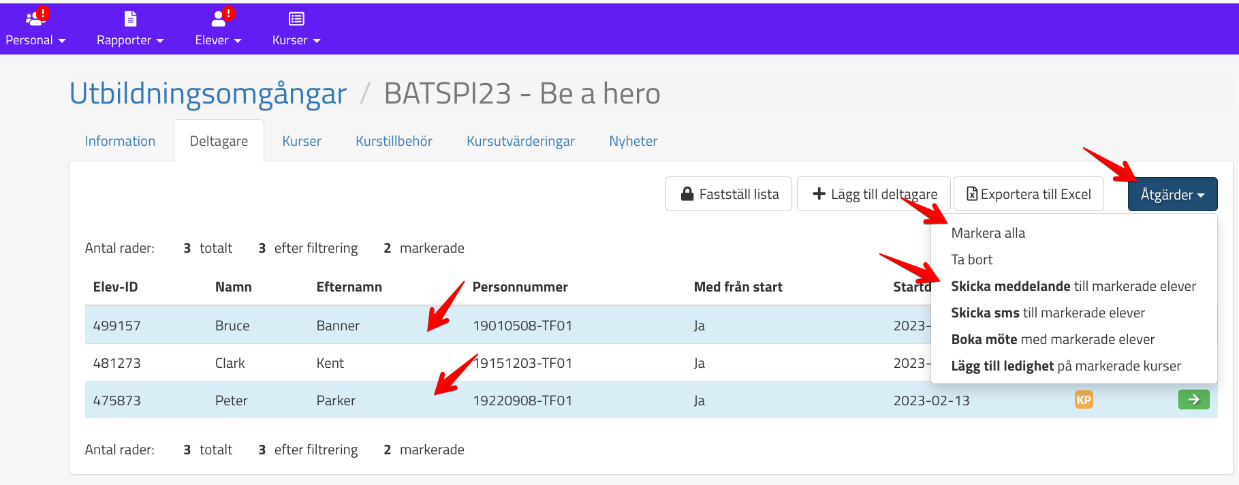
Task: Select Ta bort in the actions menu
Action: [x=971, y=260]
